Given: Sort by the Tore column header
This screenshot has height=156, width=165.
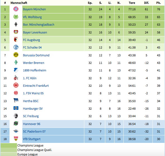Looking at the screenshot, I should pos(132,3).
